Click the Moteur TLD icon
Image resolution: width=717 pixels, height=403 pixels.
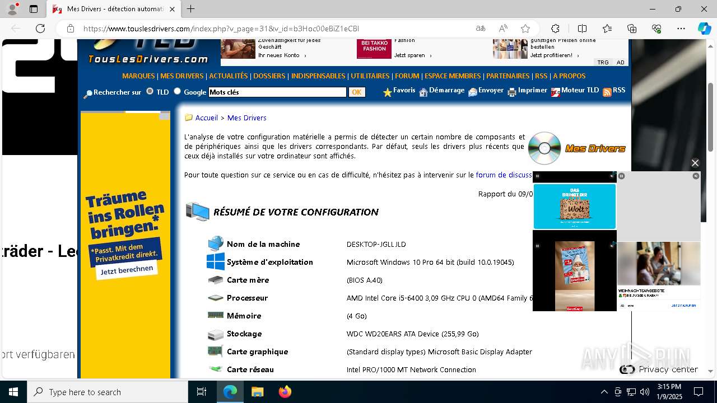(x=556, y=92)
